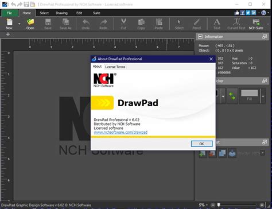Open the stroke color dropdown arrow
The height and width of the screenshot is (209, 272).
(x=223, y=96)
